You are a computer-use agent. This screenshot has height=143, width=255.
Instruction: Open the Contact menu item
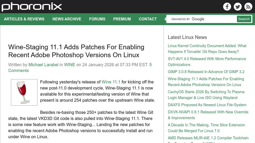click(x=148, y=19)
